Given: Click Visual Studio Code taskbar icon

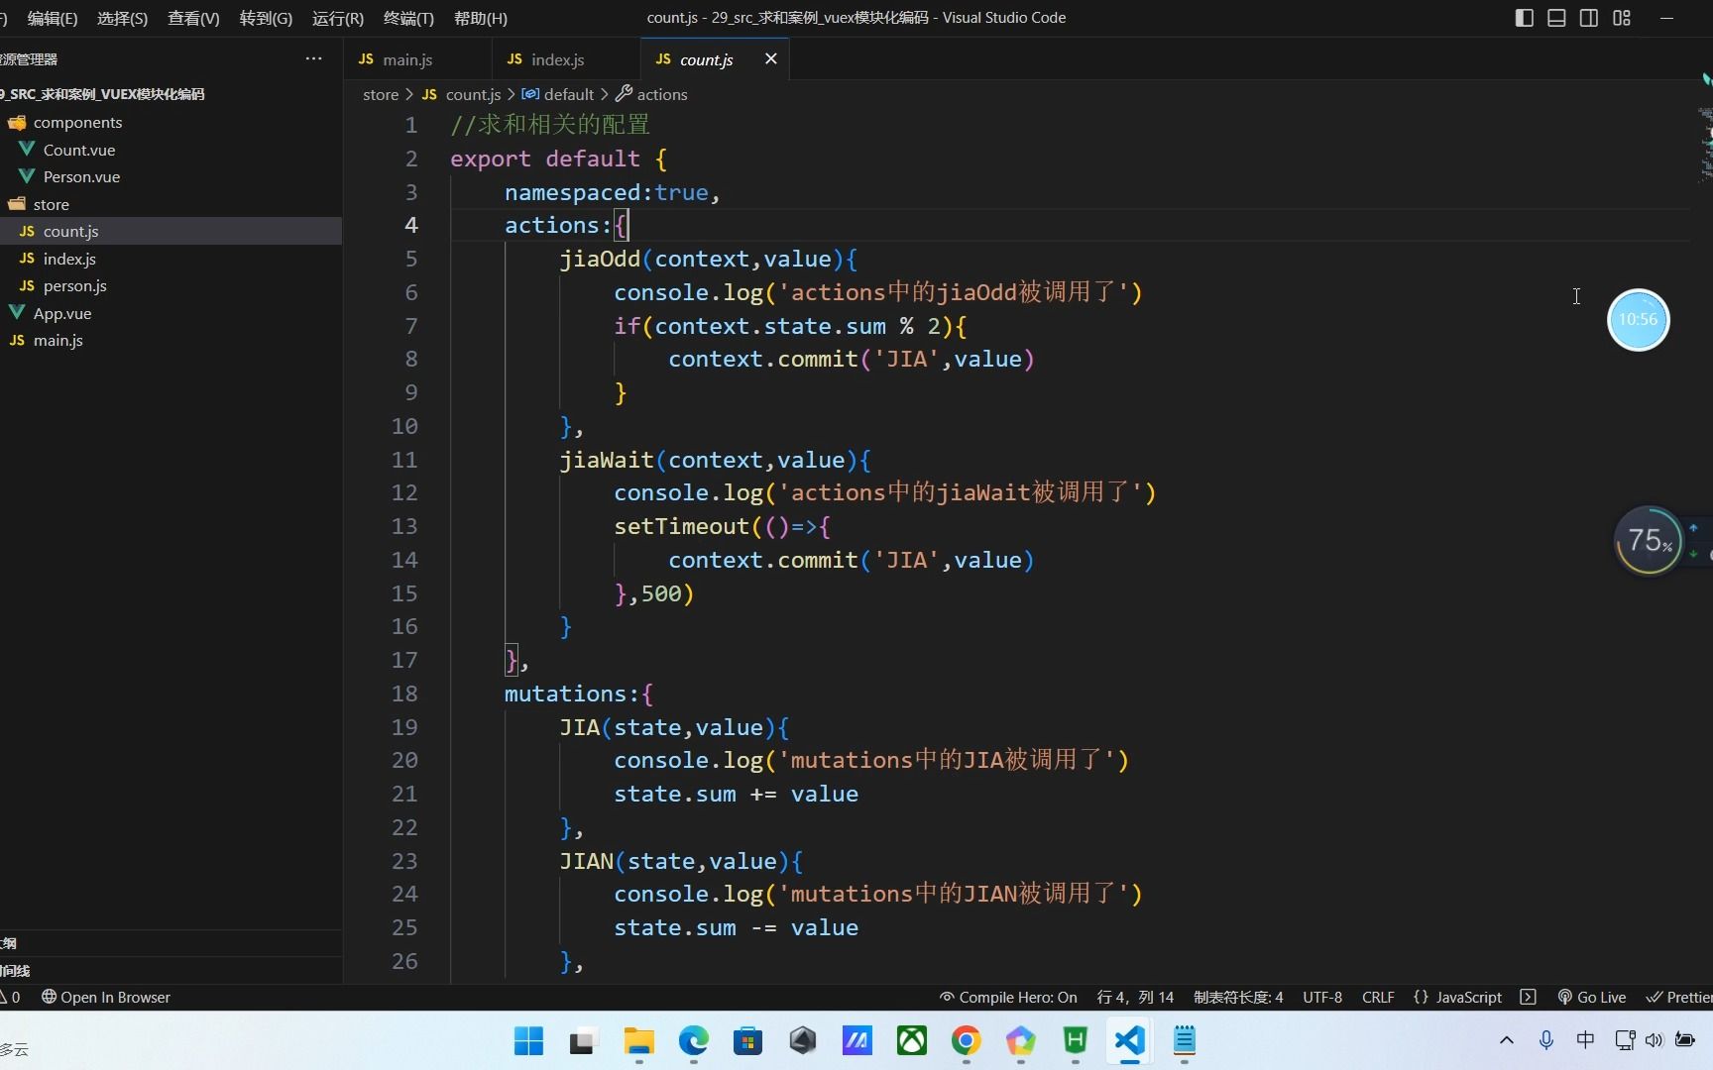Looking at the screenshot, I should click(1130, 1040).
